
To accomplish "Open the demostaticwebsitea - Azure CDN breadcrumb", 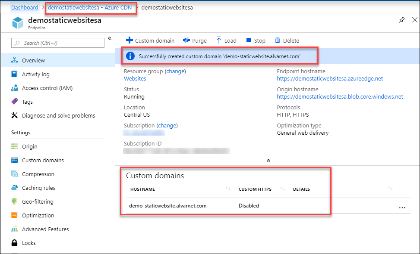I will (x=90, y=7).
